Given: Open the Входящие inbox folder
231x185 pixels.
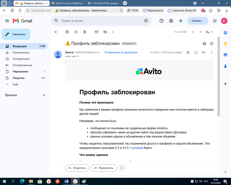Looking at the screenshot, I should coord(24,46).
